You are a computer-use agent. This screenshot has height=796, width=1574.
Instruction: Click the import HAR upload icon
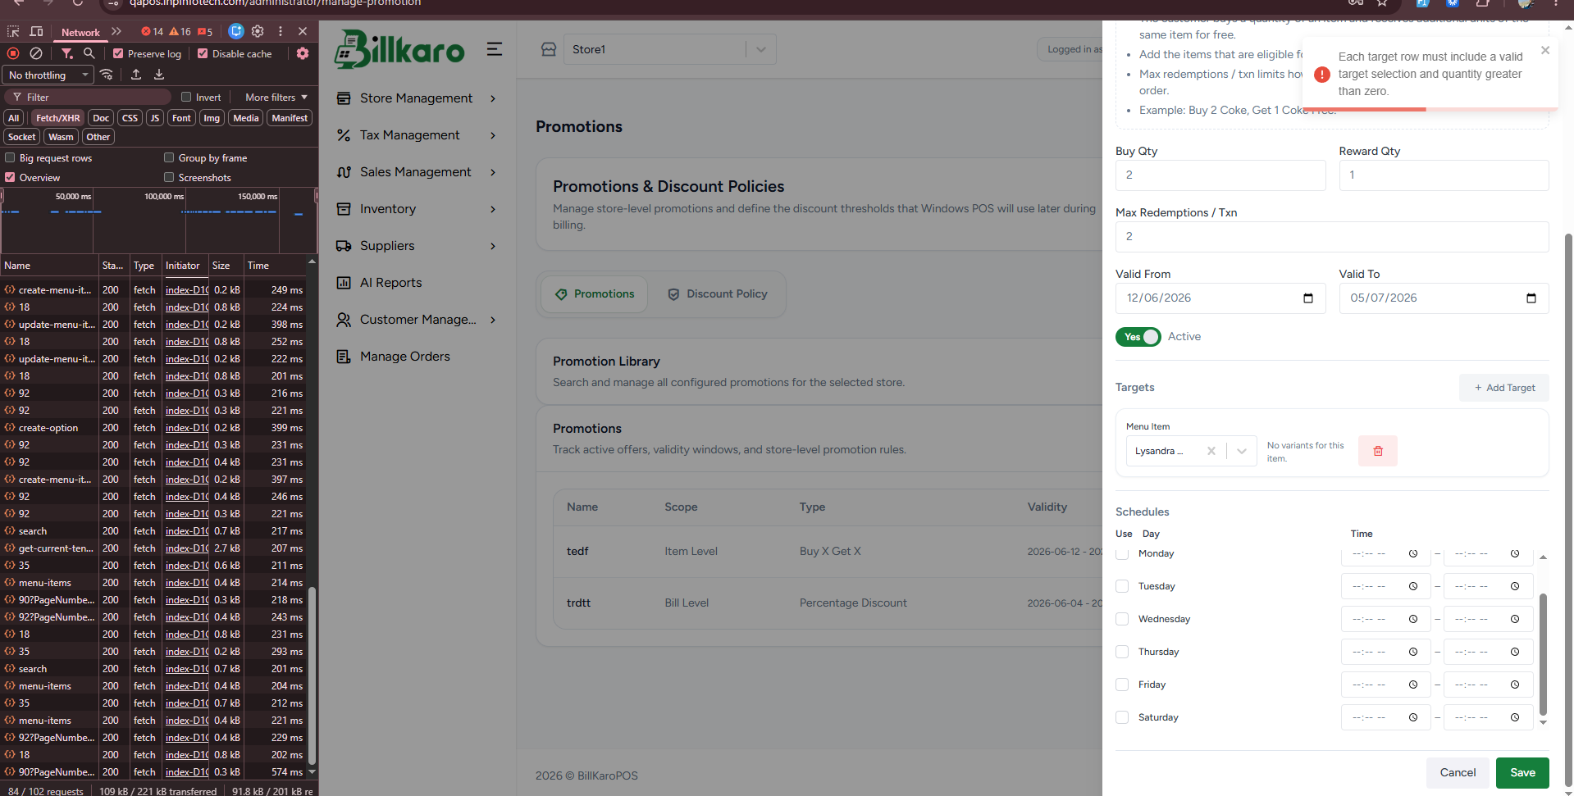click(136, 75)
